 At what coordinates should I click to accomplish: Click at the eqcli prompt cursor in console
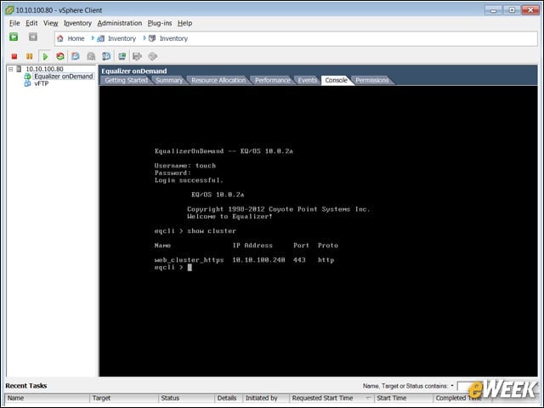point(190,268)
